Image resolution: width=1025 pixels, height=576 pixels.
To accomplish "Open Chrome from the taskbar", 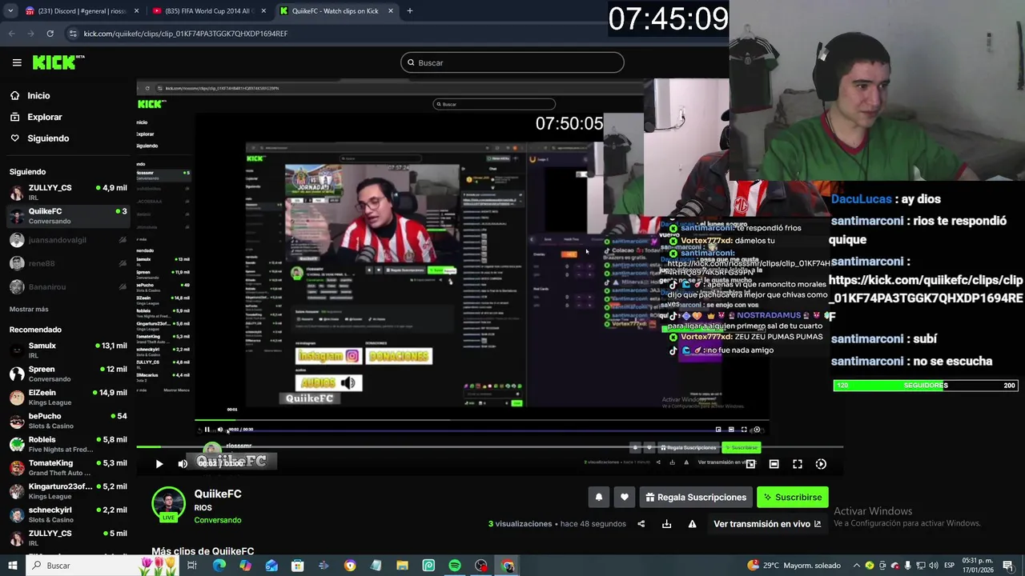I will (508, 566).
